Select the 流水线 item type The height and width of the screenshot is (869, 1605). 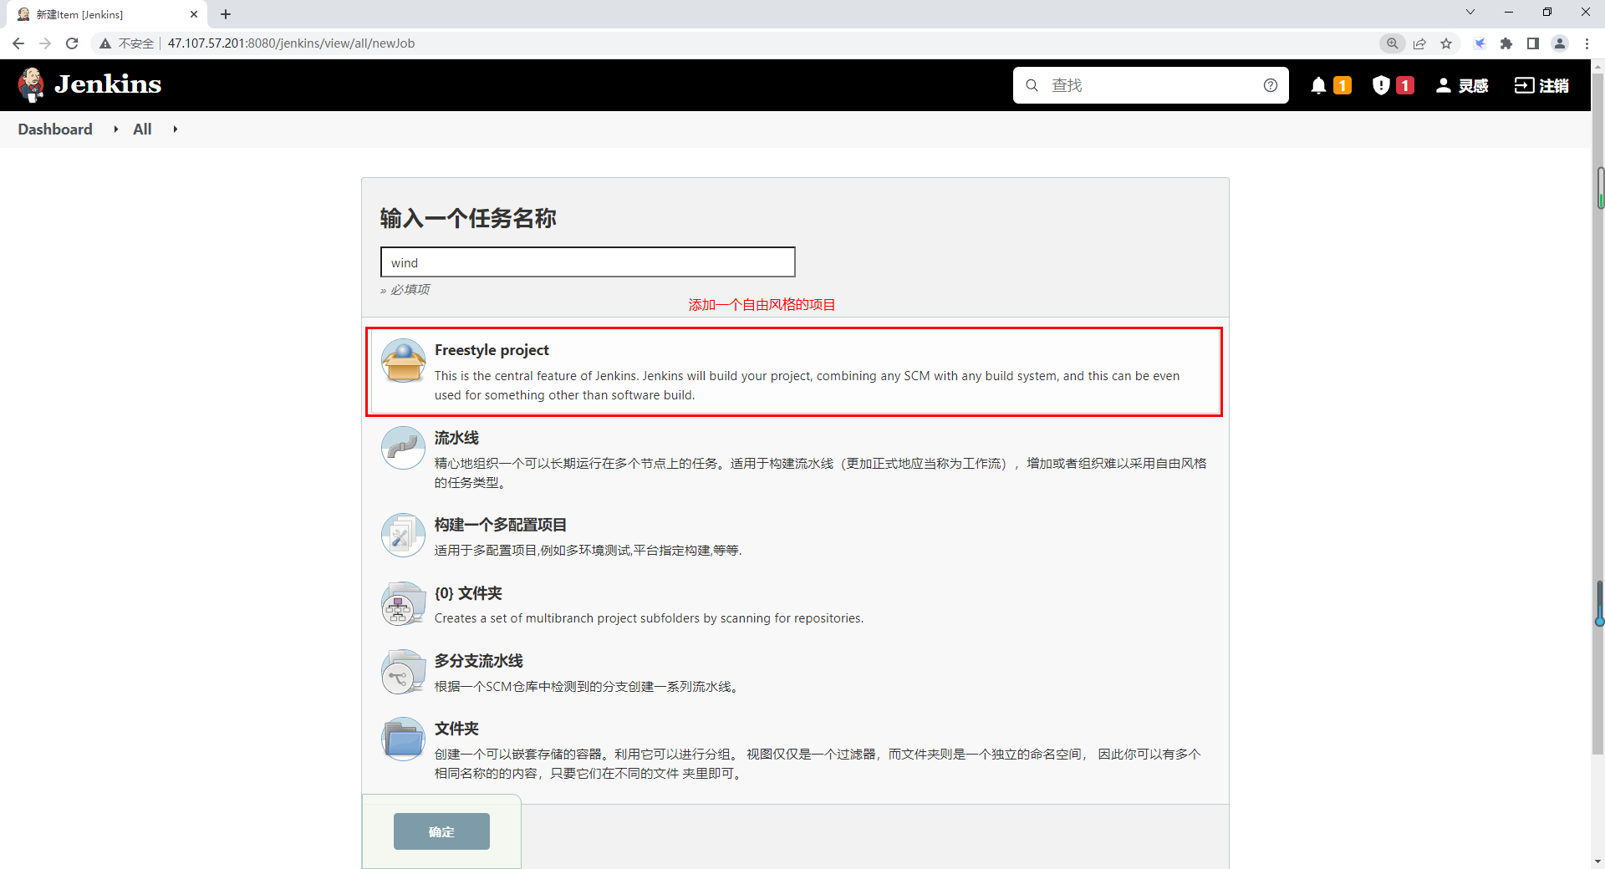pyautogui.click(x=794, y=459)
